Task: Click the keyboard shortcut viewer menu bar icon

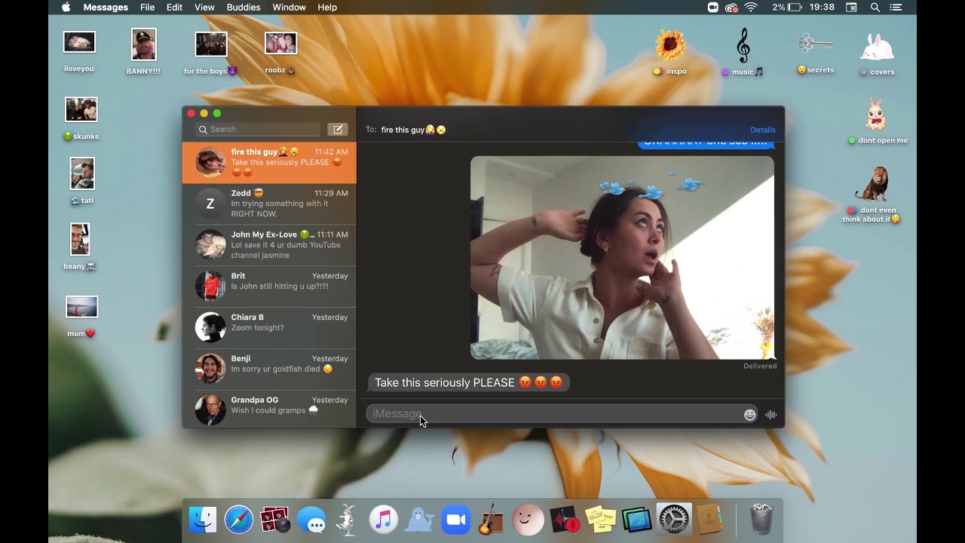Action: point(851,8)
